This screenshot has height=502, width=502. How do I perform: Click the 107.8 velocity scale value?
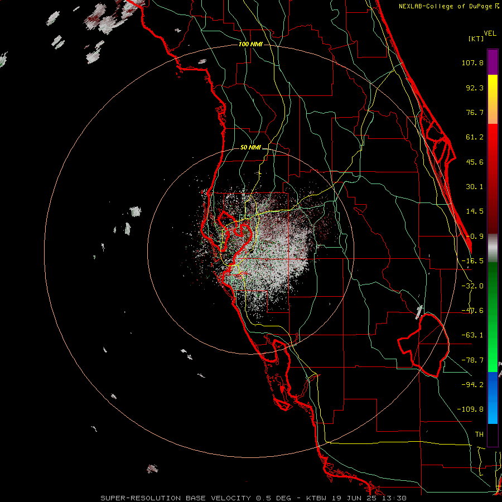pos(472,62)
